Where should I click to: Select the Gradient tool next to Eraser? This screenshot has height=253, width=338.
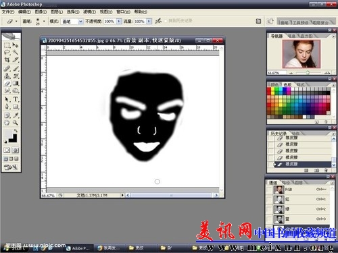click(16, 84)
